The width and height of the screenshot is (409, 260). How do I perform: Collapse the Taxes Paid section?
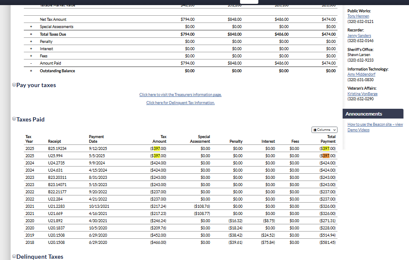tap(14, 119)
